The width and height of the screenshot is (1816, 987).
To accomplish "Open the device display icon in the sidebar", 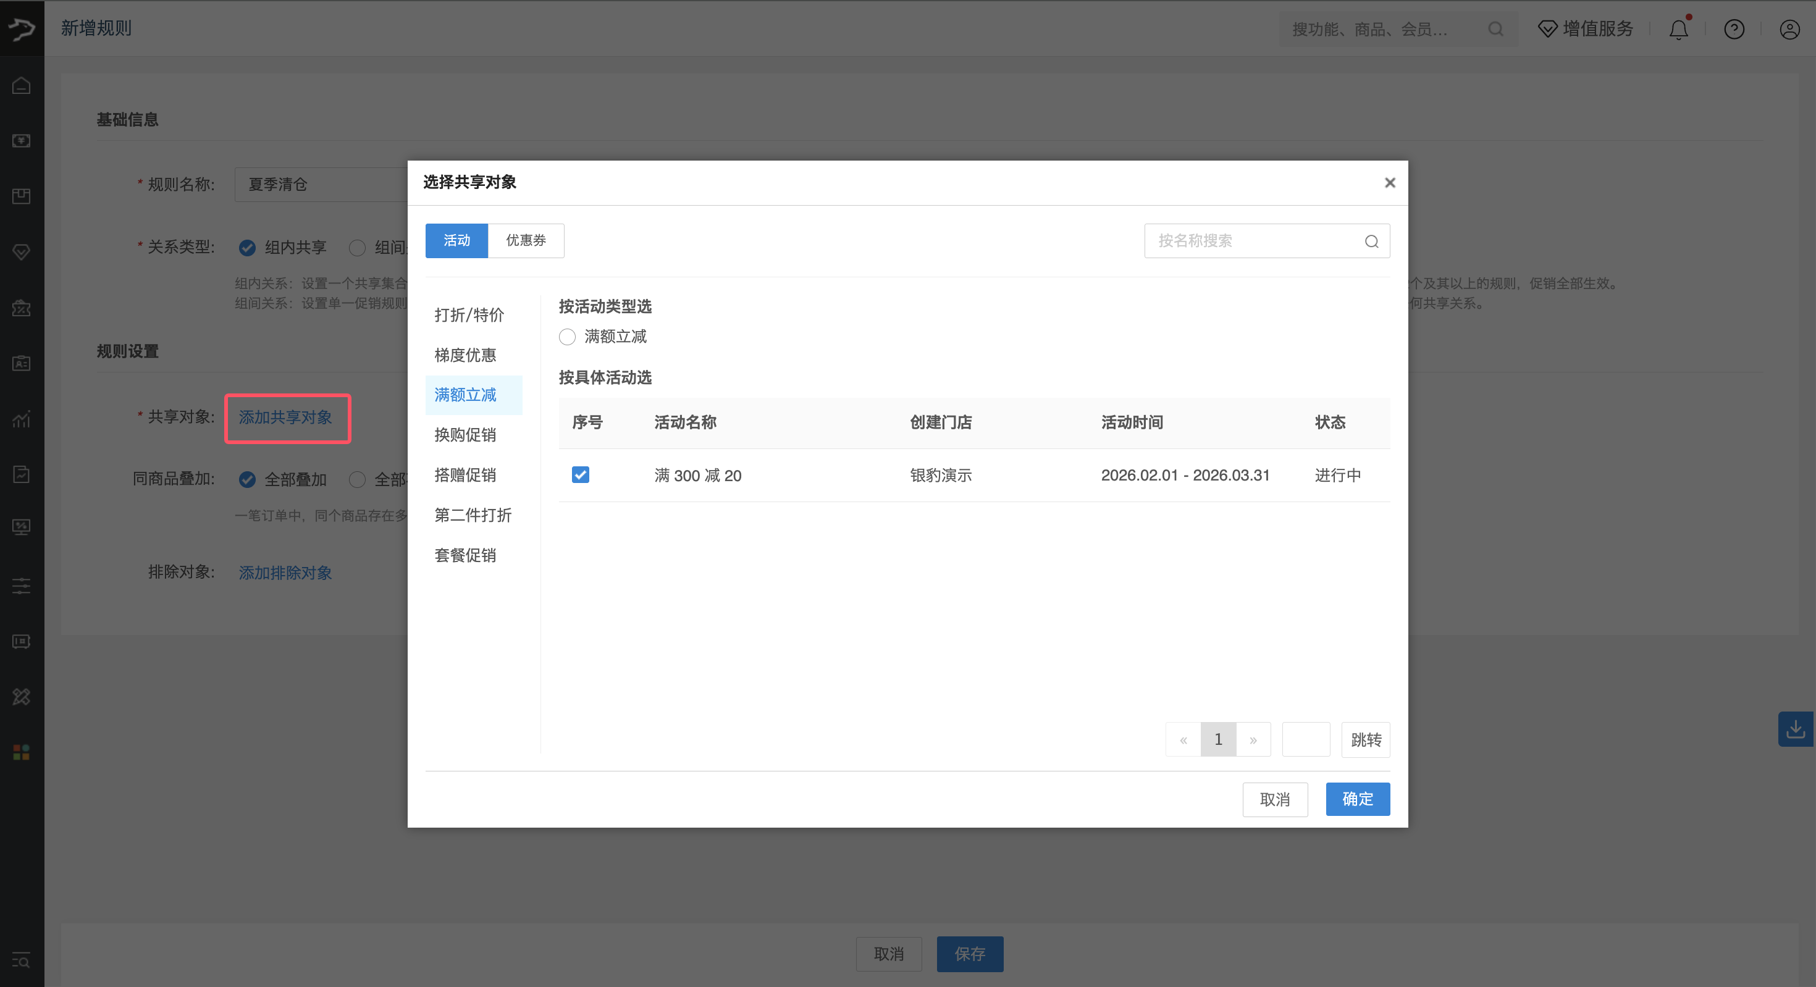I will [21, 642].
